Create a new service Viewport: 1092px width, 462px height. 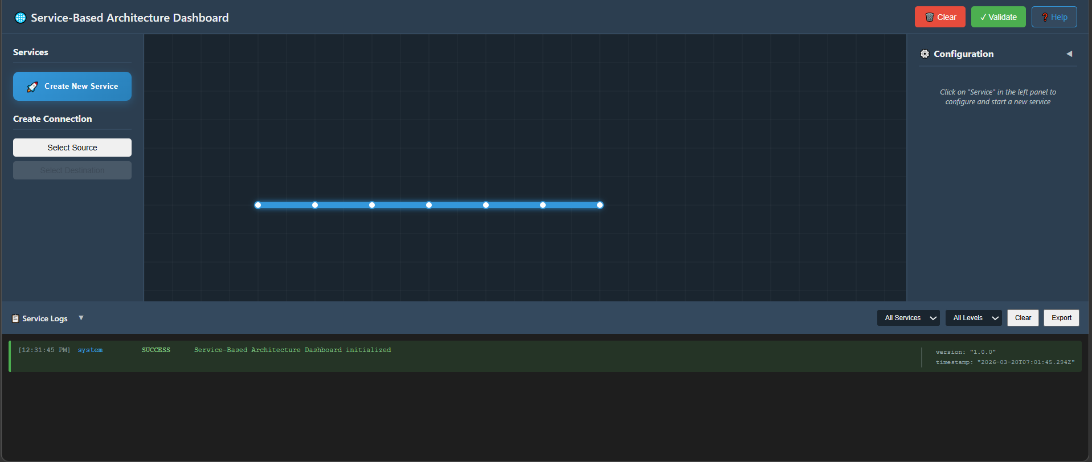(x=72, y=86)
